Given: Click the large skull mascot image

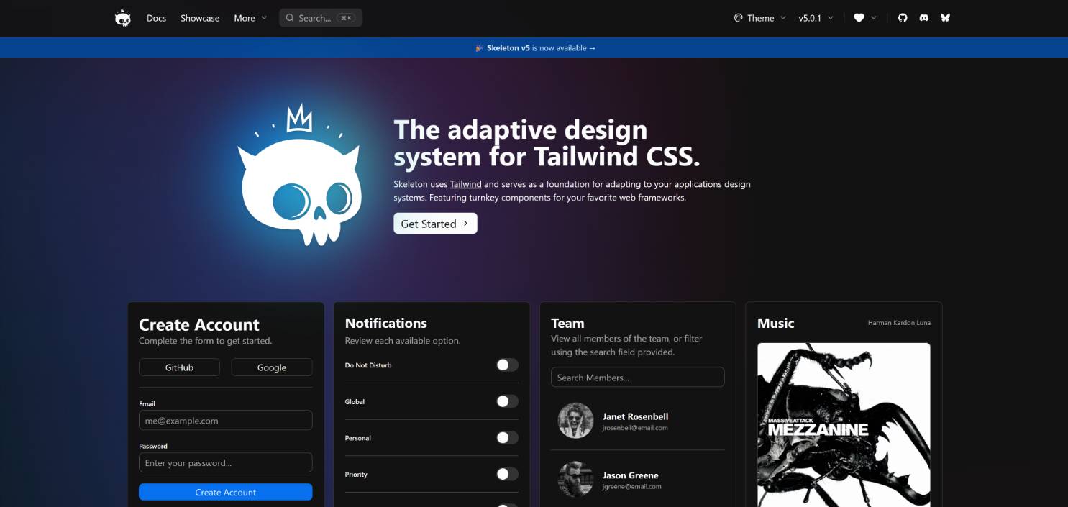Looking at the screenshot, I should click(301, 176).
